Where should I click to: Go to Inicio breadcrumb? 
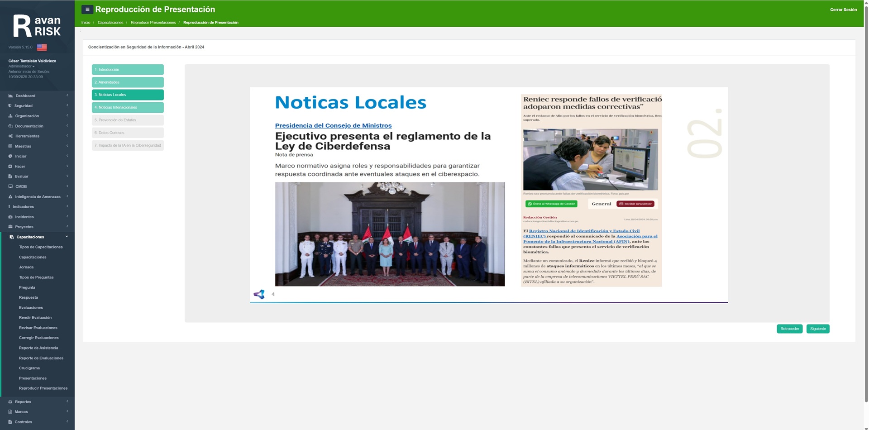(86, 23)
